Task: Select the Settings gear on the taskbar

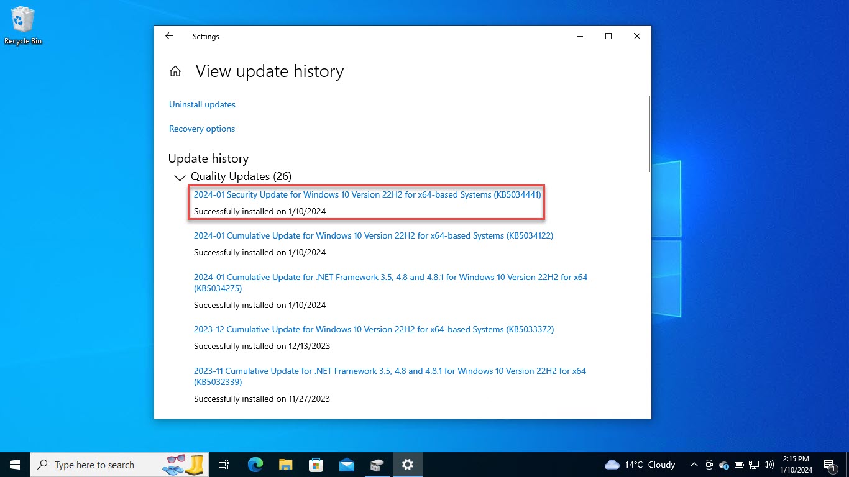Action: (x=407, y=465)
